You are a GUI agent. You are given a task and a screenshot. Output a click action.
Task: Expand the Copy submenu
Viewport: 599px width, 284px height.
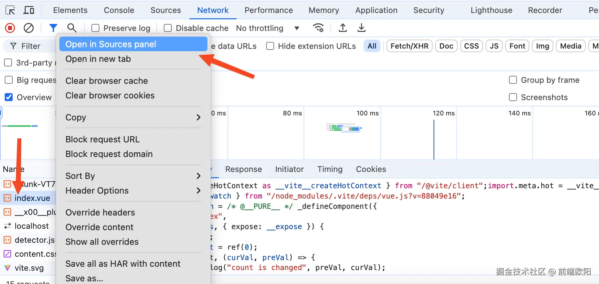tap(133, 117)
